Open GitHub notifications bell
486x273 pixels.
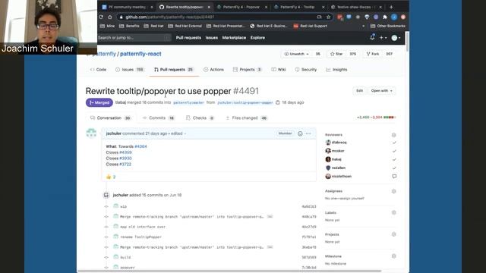pos(372,37)
